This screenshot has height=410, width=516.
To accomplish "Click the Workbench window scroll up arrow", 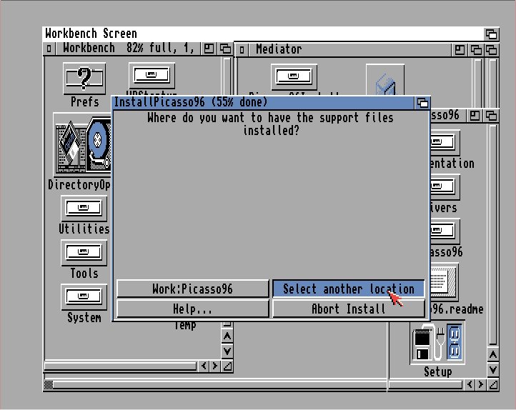I will tap(227, 336).
